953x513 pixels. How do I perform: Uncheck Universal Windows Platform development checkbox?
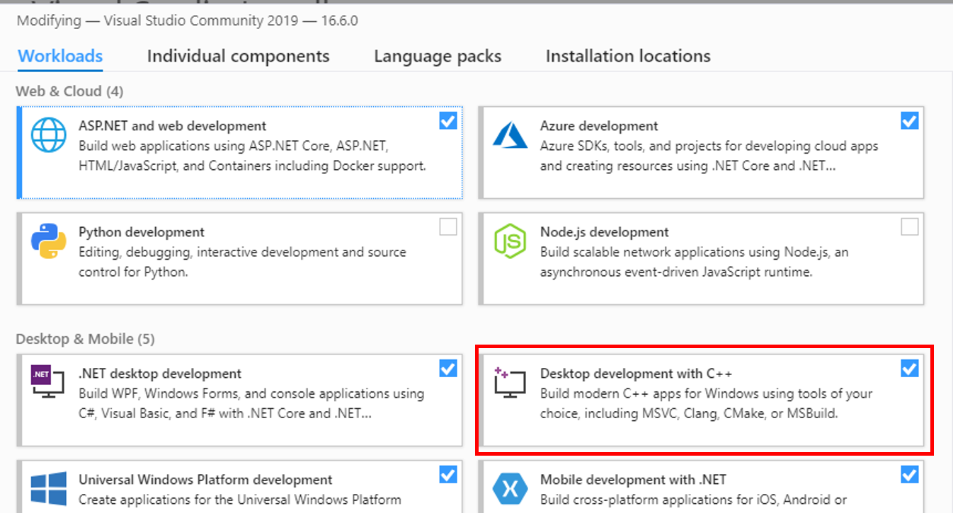448,474
